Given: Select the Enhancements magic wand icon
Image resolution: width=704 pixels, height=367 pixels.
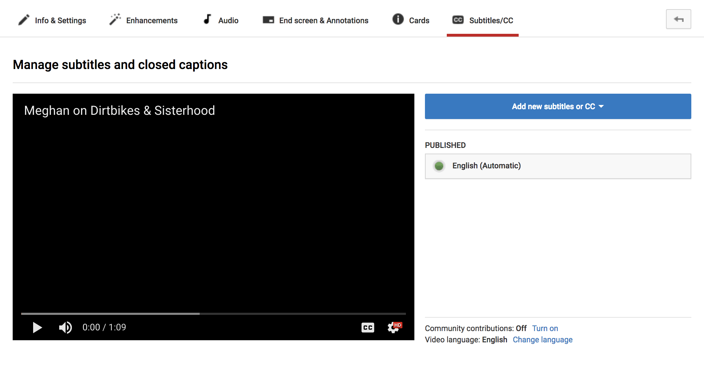Looking at the screenshot, I should point(115,19).
